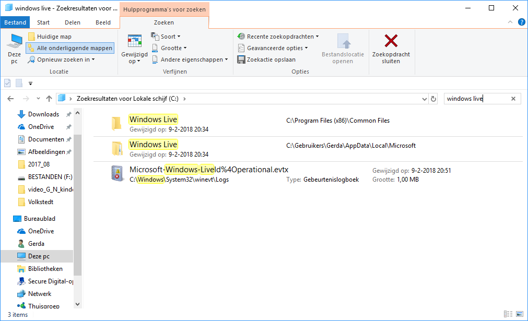The image size is (528, 321).
Task: Switch to the Beeld ribbon tab
Action: coord(103,22)
